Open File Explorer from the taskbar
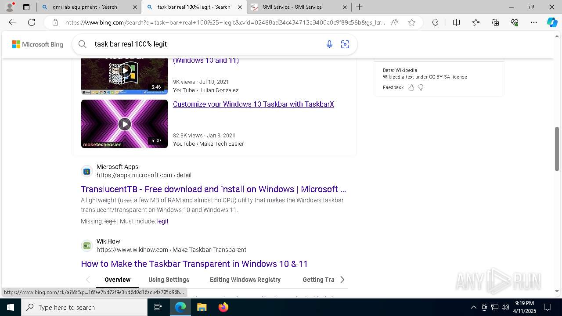This screenshot has height=316, width=562. (202, 307)
